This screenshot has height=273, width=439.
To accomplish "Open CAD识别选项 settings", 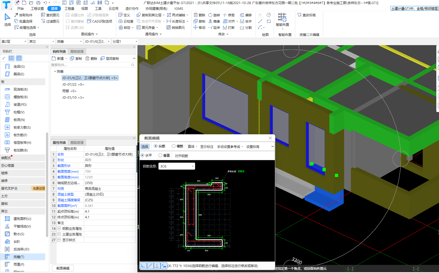I will [x=100, y=21].
